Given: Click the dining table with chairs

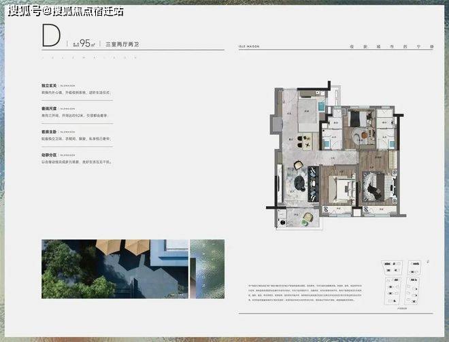Looking at the screenshot, I should coord(303,142).
